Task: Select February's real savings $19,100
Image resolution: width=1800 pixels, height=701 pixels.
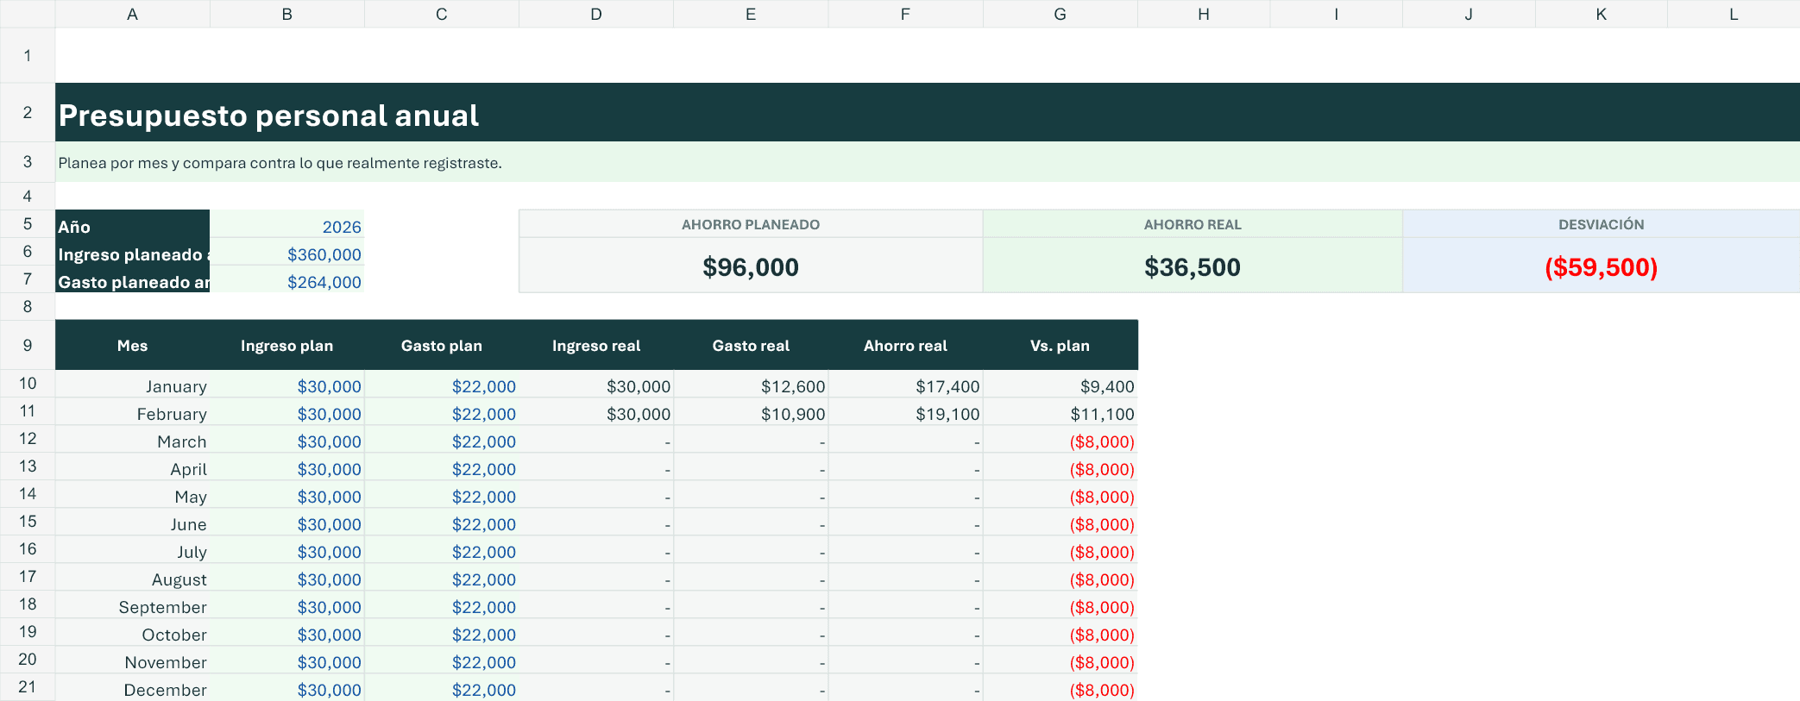Action: tap(905, 411)
